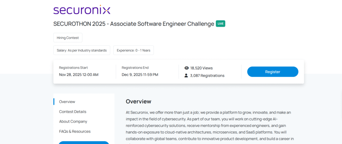342x144 pixels.
Task: Click the Experience 0 - 1 Years tag
Action: point(133,50)
